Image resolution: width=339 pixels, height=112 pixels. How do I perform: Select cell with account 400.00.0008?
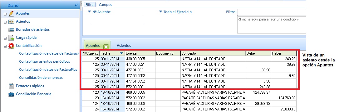(140, 104)
